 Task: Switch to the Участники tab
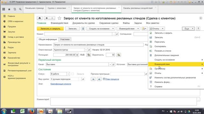(x=65, y=39)
